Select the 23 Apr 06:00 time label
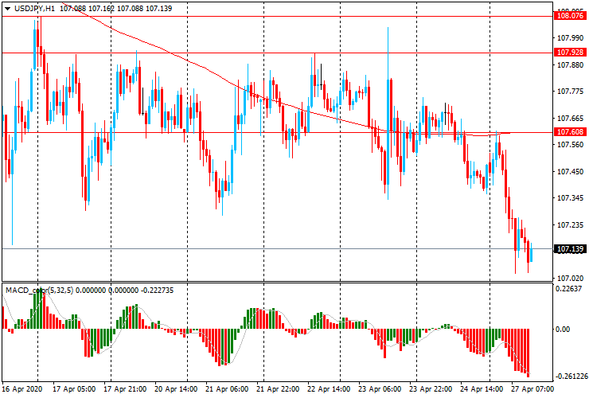The image size is (589, 398). click(x=380, y=389)
